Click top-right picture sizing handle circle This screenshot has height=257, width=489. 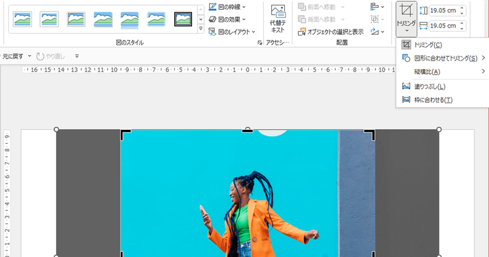(x=439, y=129)
